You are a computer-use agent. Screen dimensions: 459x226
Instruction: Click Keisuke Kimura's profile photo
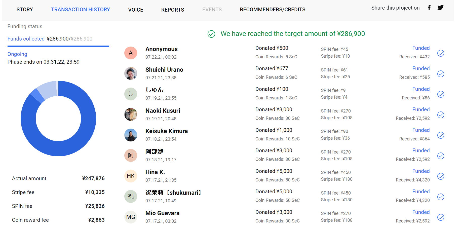tap(131, 135)
